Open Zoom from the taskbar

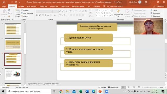point(107,91)
